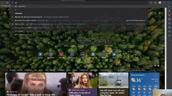Select the Australasia feed tab
This screenshot has height=96, width=172.
pos(61,70)
